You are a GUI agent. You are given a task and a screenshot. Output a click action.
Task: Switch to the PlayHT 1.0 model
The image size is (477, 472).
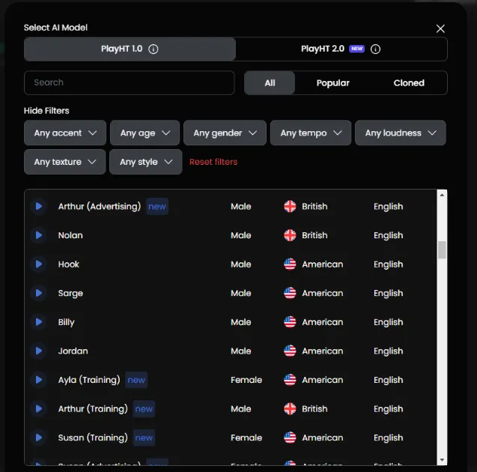click(130, 49)
